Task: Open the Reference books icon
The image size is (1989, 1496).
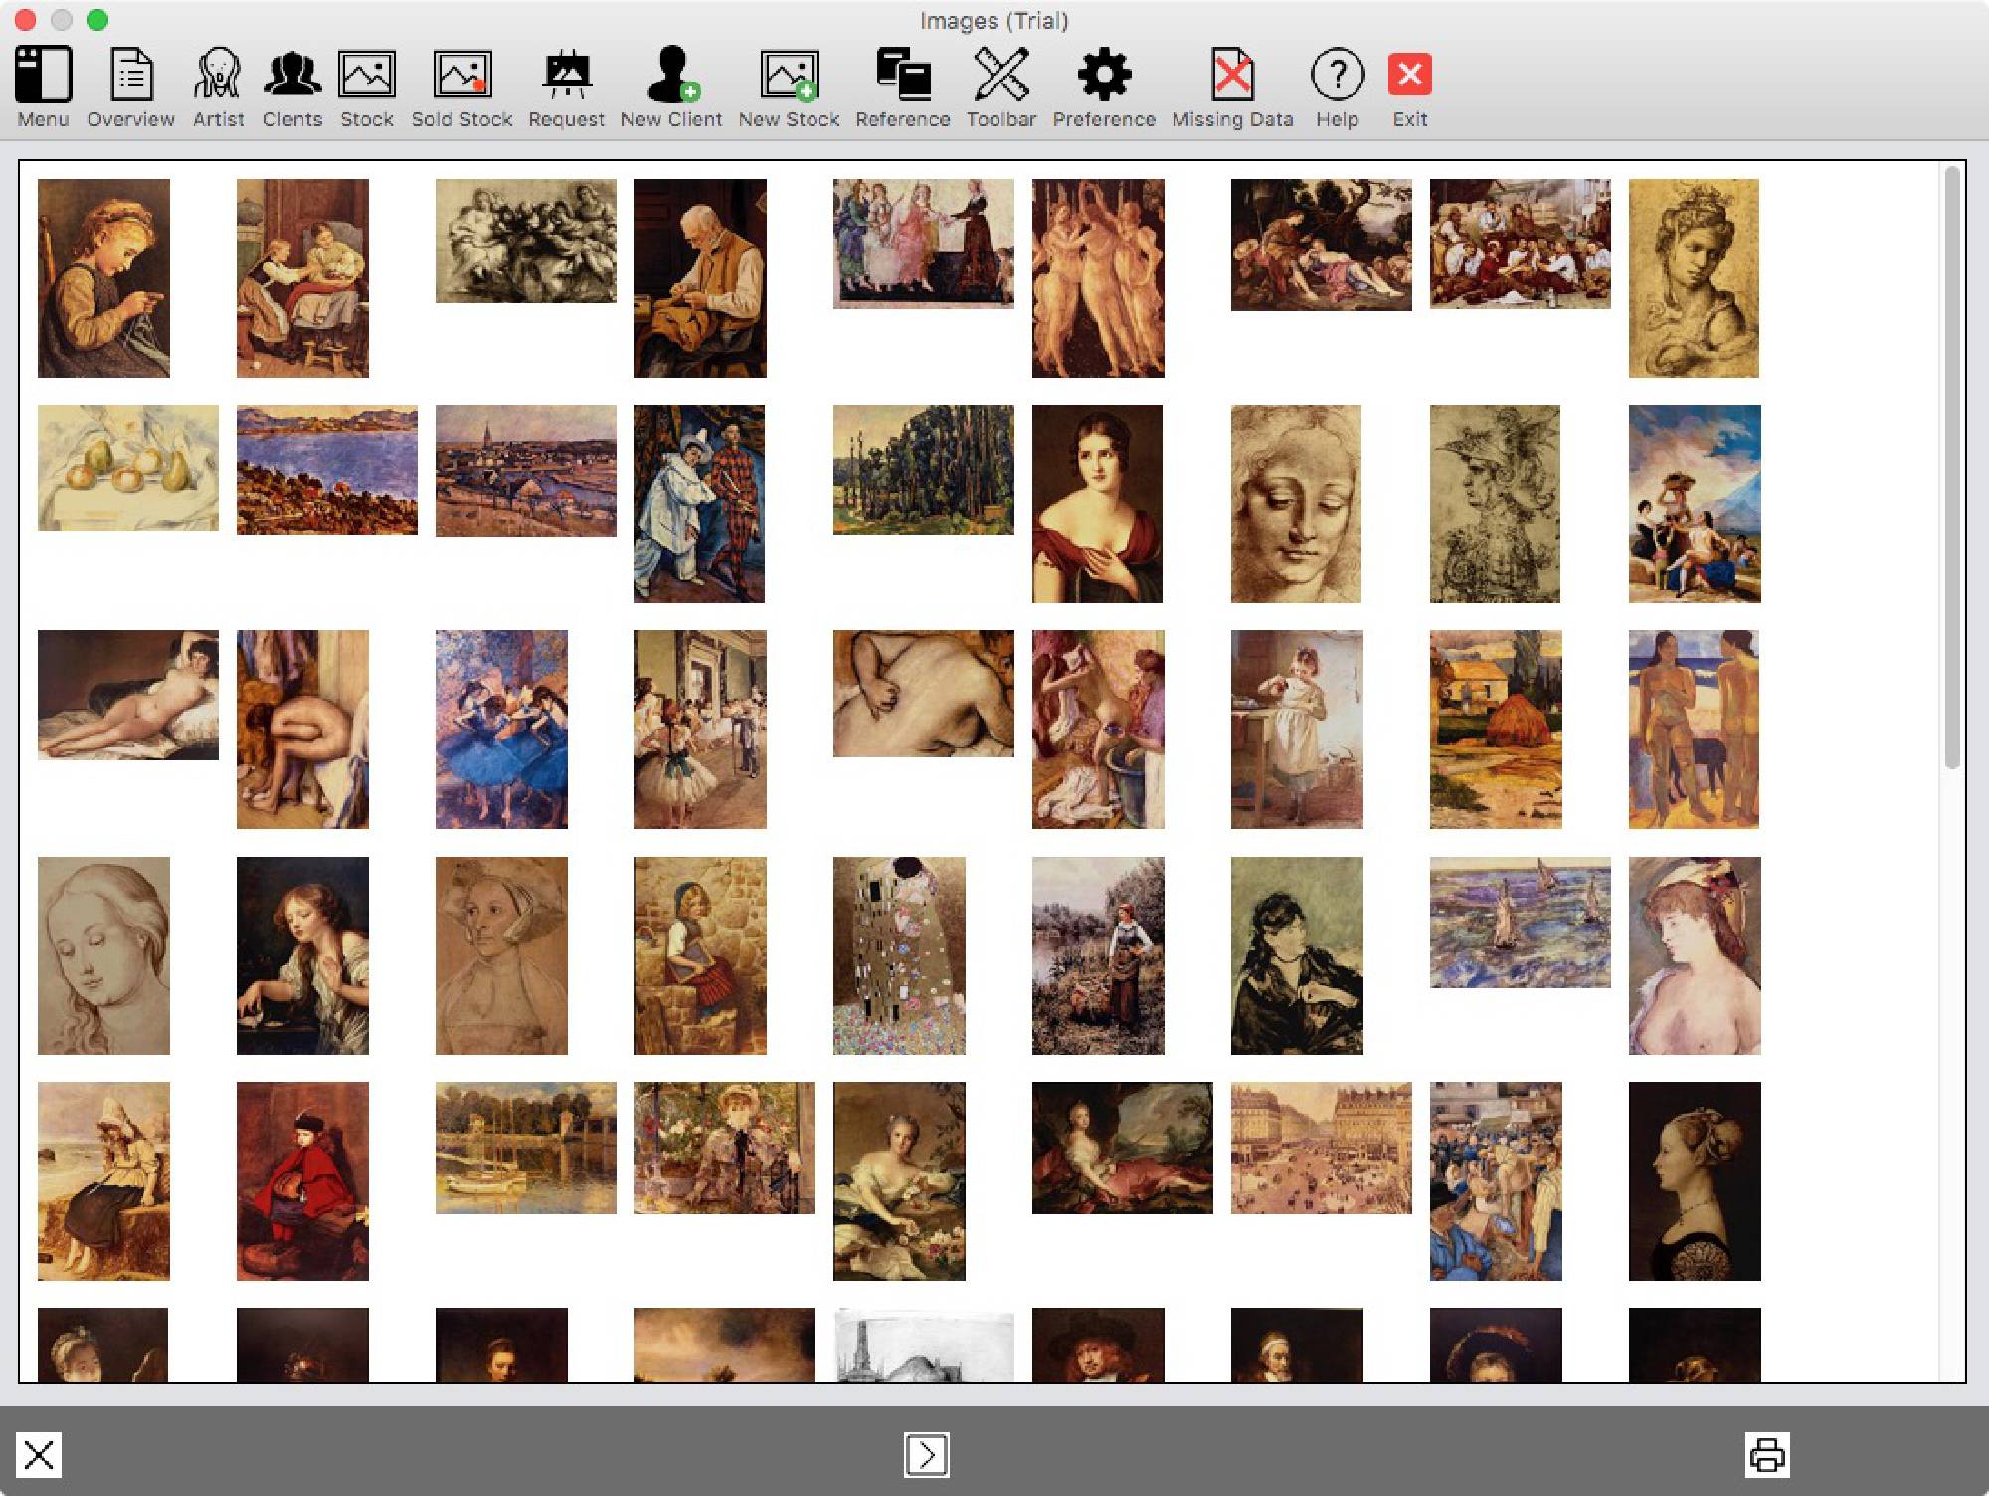Action: (x=903, y=75)
